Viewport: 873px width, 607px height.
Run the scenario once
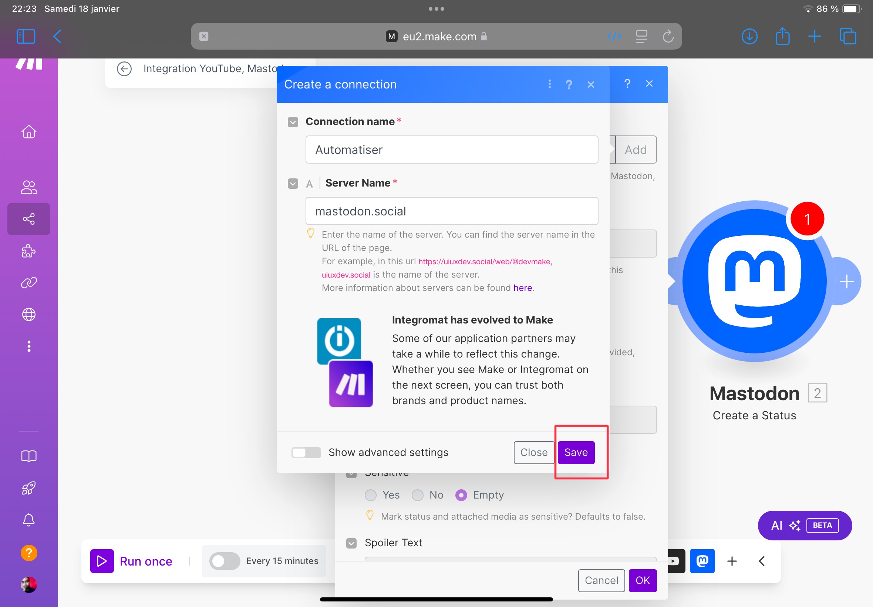tap(131, 561)
